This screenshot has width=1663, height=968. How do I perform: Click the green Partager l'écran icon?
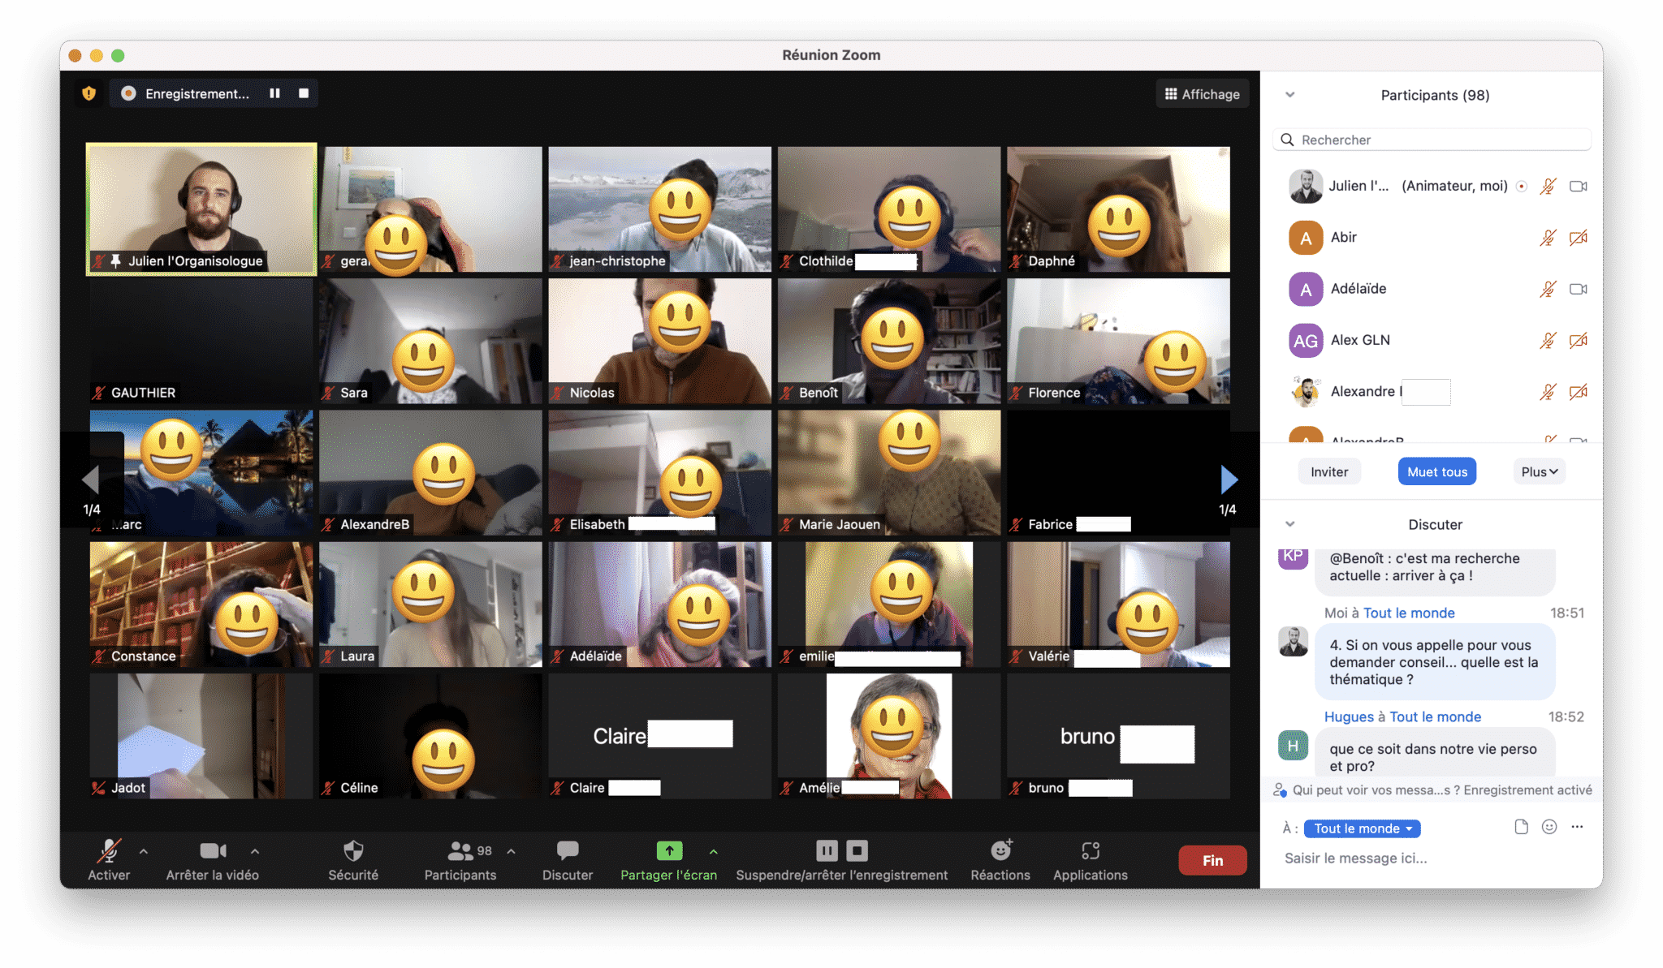[669, 851]
